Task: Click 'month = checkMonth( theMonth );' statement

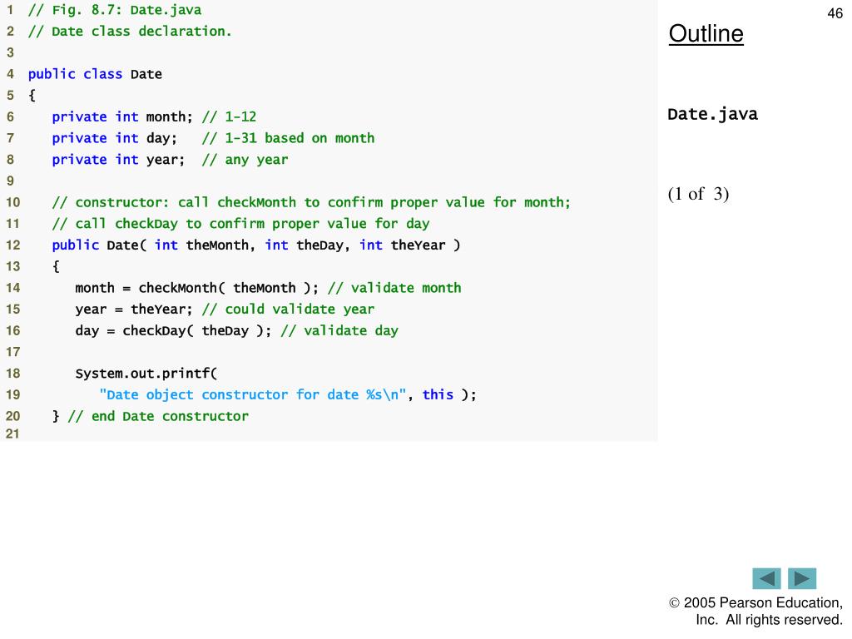Action: pyautogui.click(x=197, y=288)
